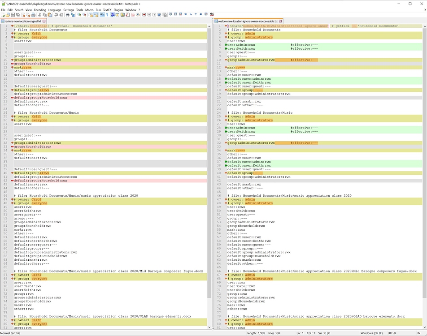Click the Close All toolbar icon
Screen dimensions: 427x336
click(x=28, y=15)
